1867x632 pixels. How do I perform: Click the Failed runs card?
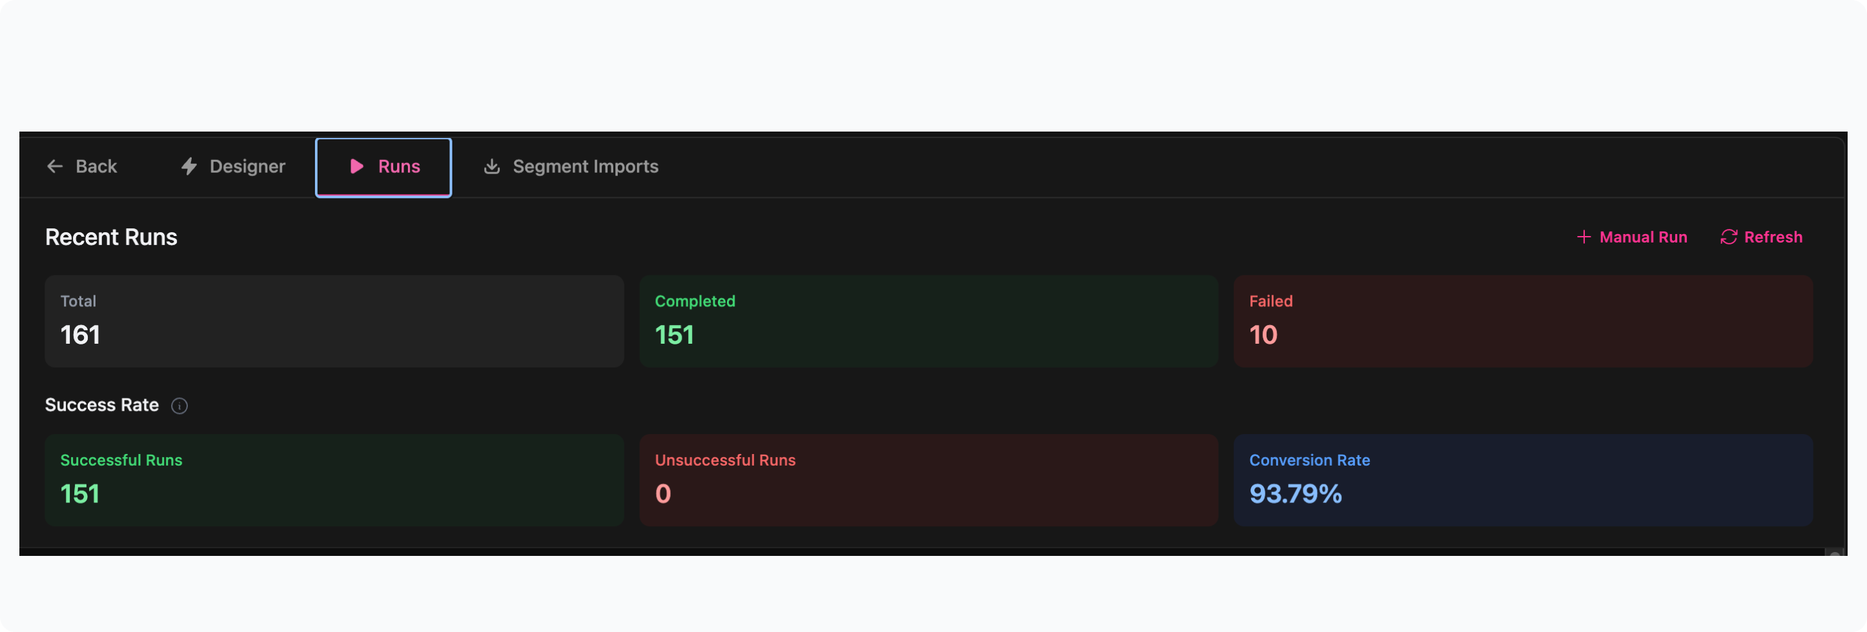(x=1522, y=321)
